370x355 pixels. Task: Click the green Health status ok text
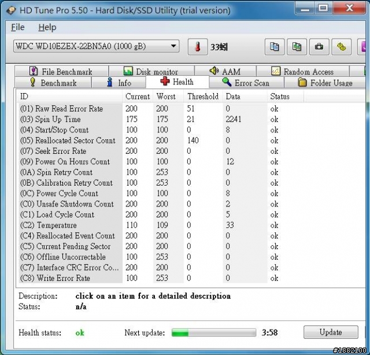tap(80, 333)
